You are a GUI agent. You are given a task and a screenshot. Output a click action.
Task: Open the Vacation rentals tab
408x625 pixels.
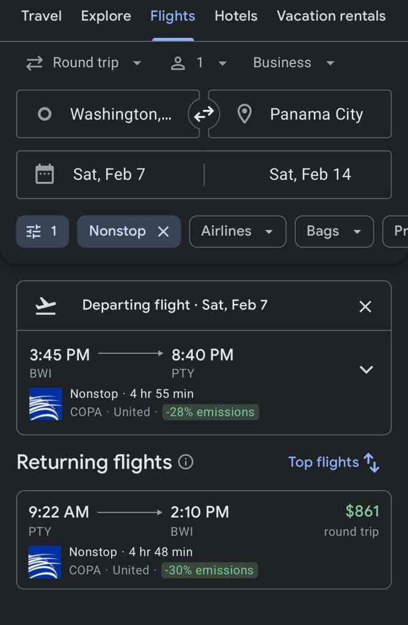click(331, 16)
